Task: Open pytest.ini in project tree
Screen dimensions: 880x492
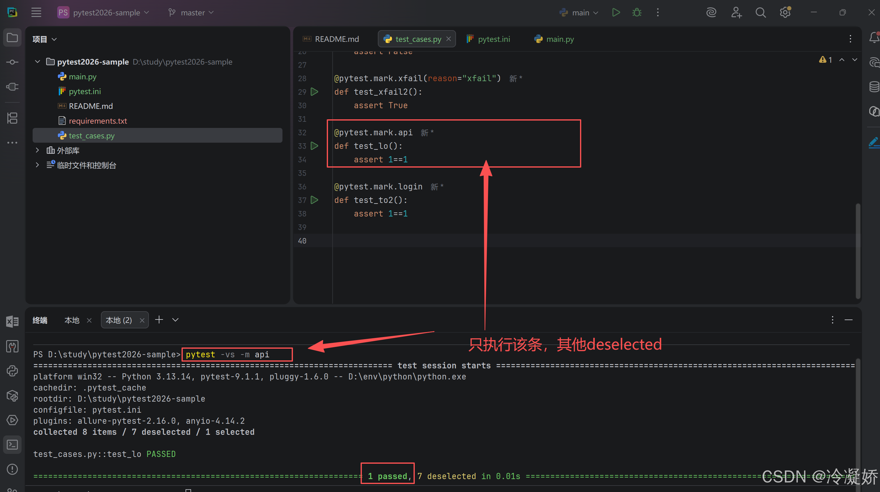Action: (85, 92)
